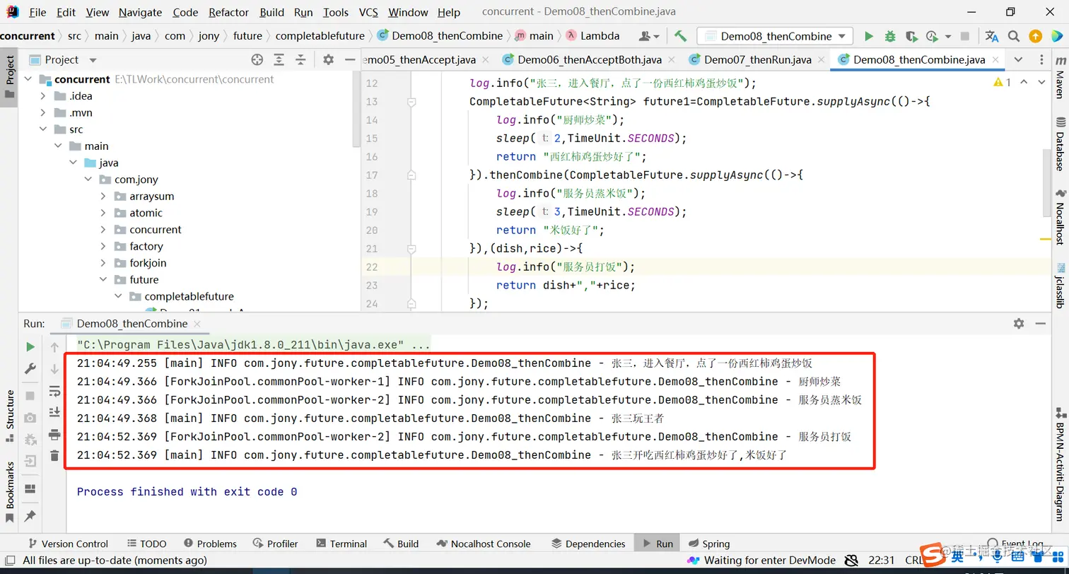Run Demo08_thenCombine with the green play icon

click(x=869, y=36)
